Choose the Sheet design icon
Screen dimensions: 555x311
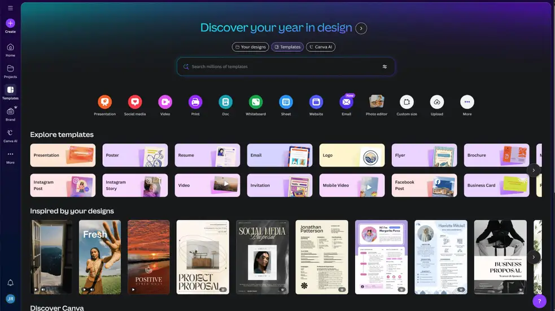pos(286,102)
